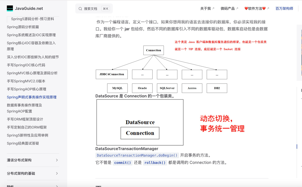Click the DB2 box in diagram

(217, 88)
